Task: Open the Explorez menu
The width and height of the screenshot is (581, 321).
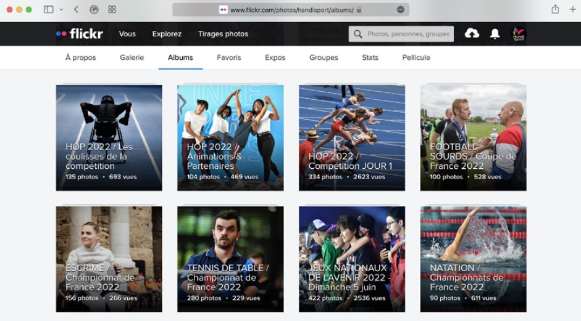Action: tap(167, 34)
